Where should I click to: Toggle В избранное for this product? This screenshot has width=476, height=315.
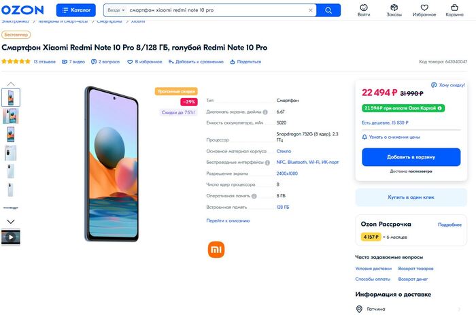pyautogui.click(x=146, y=61)
